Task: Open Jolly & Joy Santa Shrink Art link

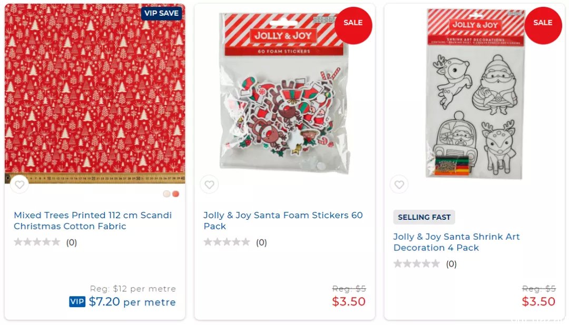Action: pyautogui.click(x=456, y=242)
